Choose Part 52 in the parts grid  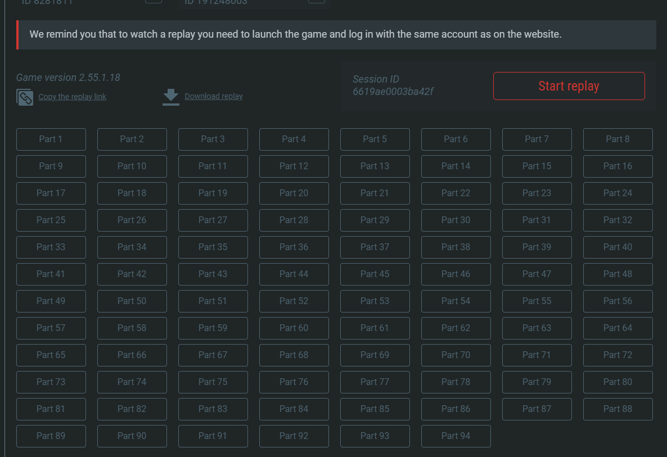(294, 301)
